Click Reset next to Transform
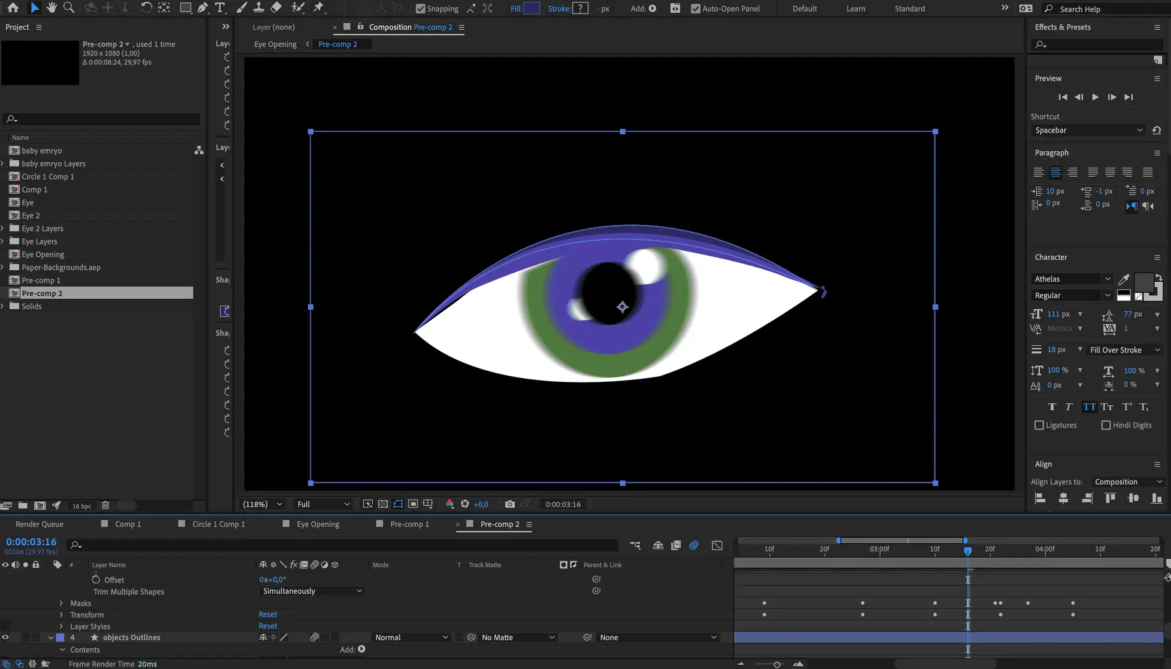The width and height of the screenshot is (1171, 669). (268, 615)
